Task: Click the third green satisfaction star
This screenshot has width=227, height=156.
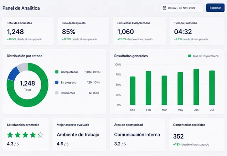Action: pyautogui.click(x=25, y=135)
